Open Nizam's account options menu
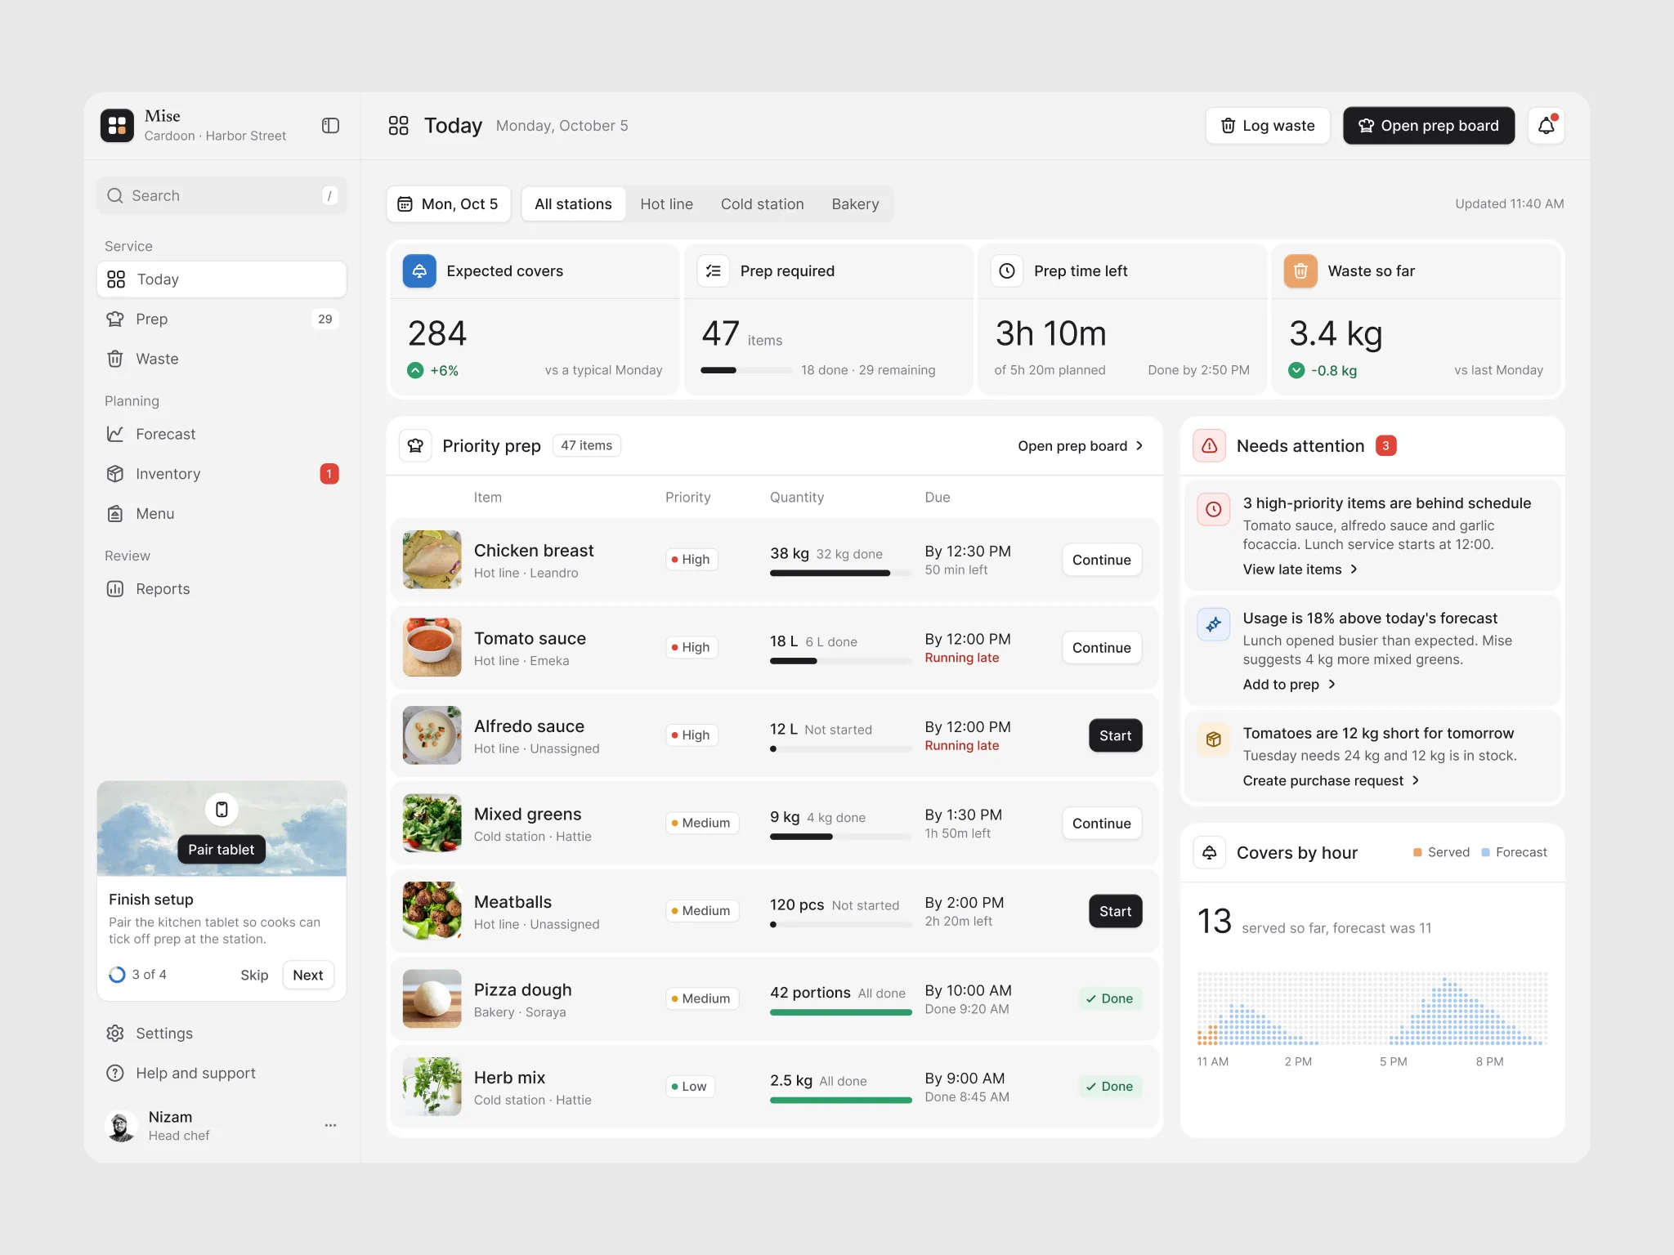1674x1255 pixels. [330, 1125]
